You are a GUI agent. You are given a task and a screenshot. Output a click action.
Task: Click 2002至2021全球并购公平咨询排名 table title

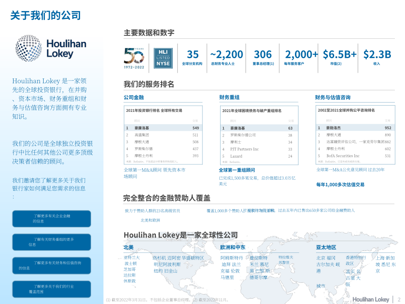tap(346, 110)
